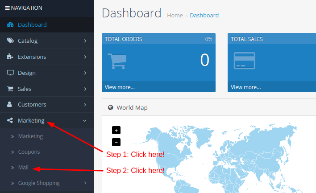Click the Dashboard page heading
This screenshot has height=193, width=316.
[131, 13]
